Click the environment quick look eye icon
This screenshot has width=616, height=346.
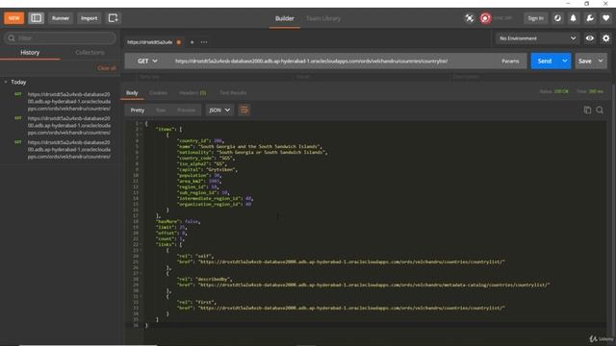click(590, 38)
